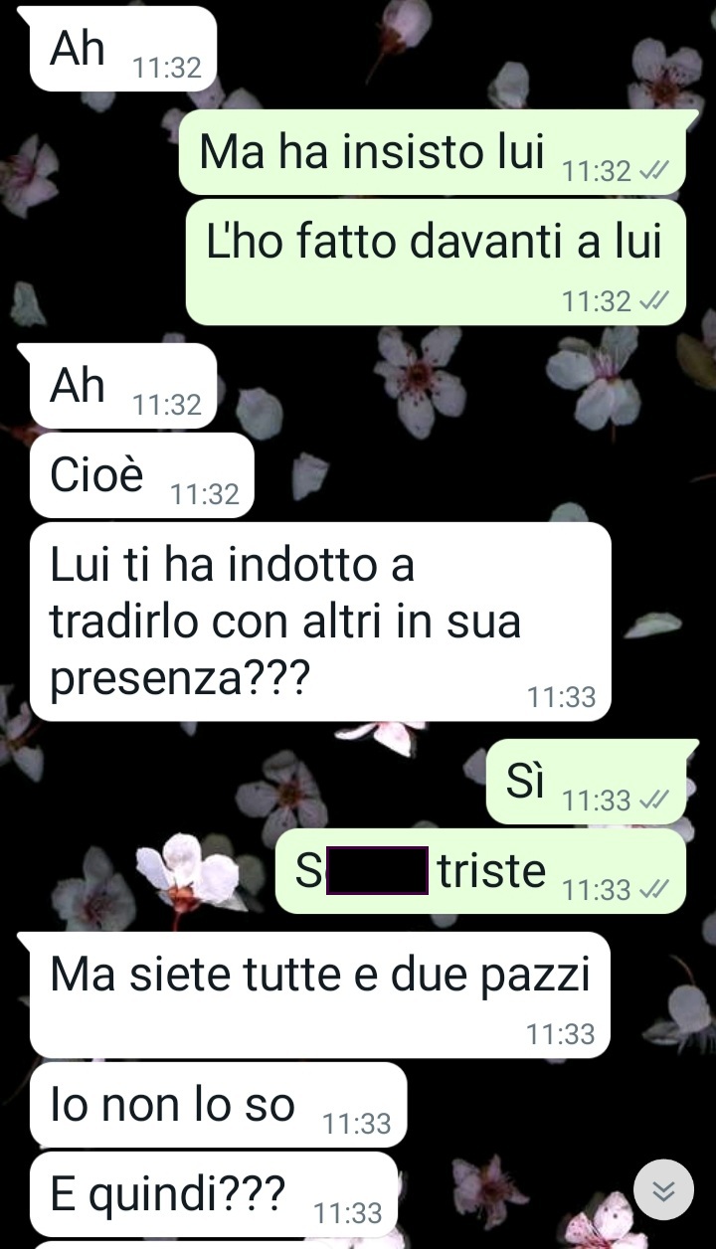
Task: Select 'Lui ti ha indotto a tradirlo' message
Action: pyautogui.click(x=320, y=622)
